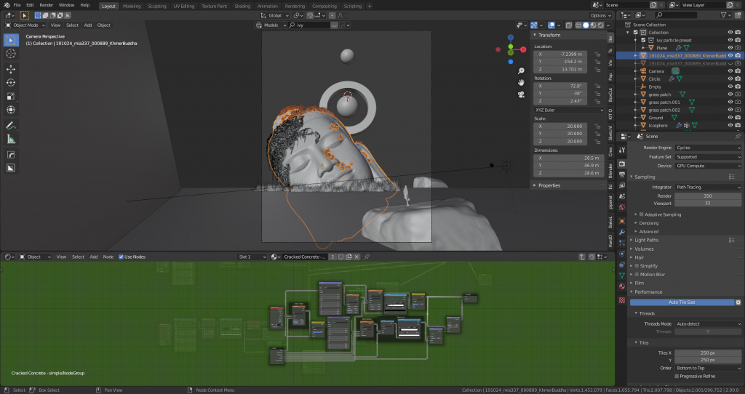
Task: Click the hand pan view icon
Action: coord(522,83)
